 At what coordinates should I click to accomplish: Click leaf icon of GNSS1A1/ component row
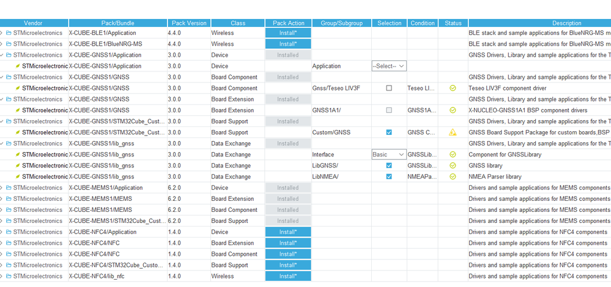[18, 111]
